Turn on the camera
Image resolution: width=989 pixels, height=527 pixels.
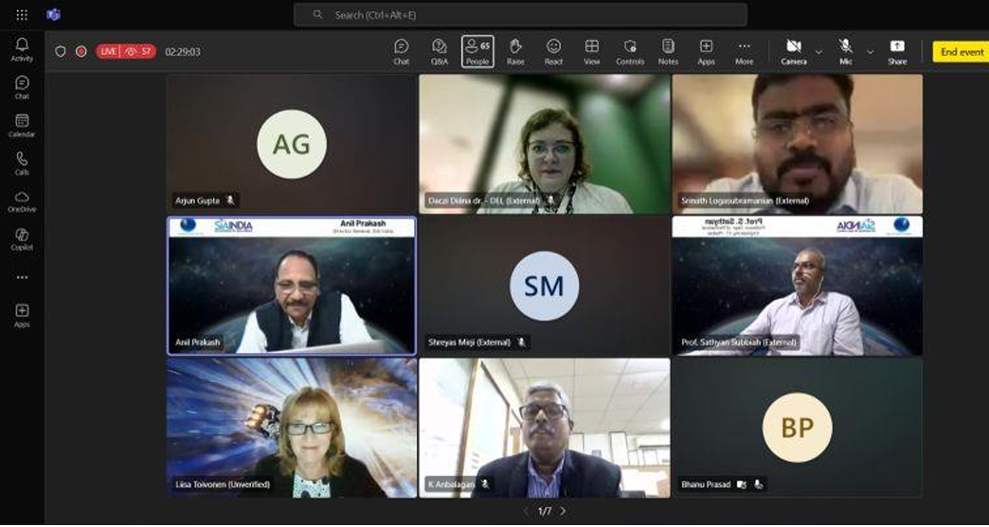coord(794,51)
